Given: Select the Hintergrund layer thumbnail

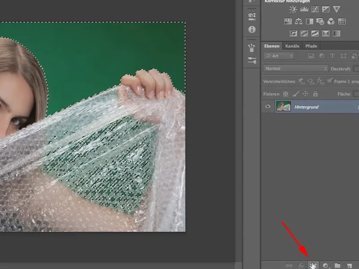Looking at the screenshot, I should pos(284,106).
